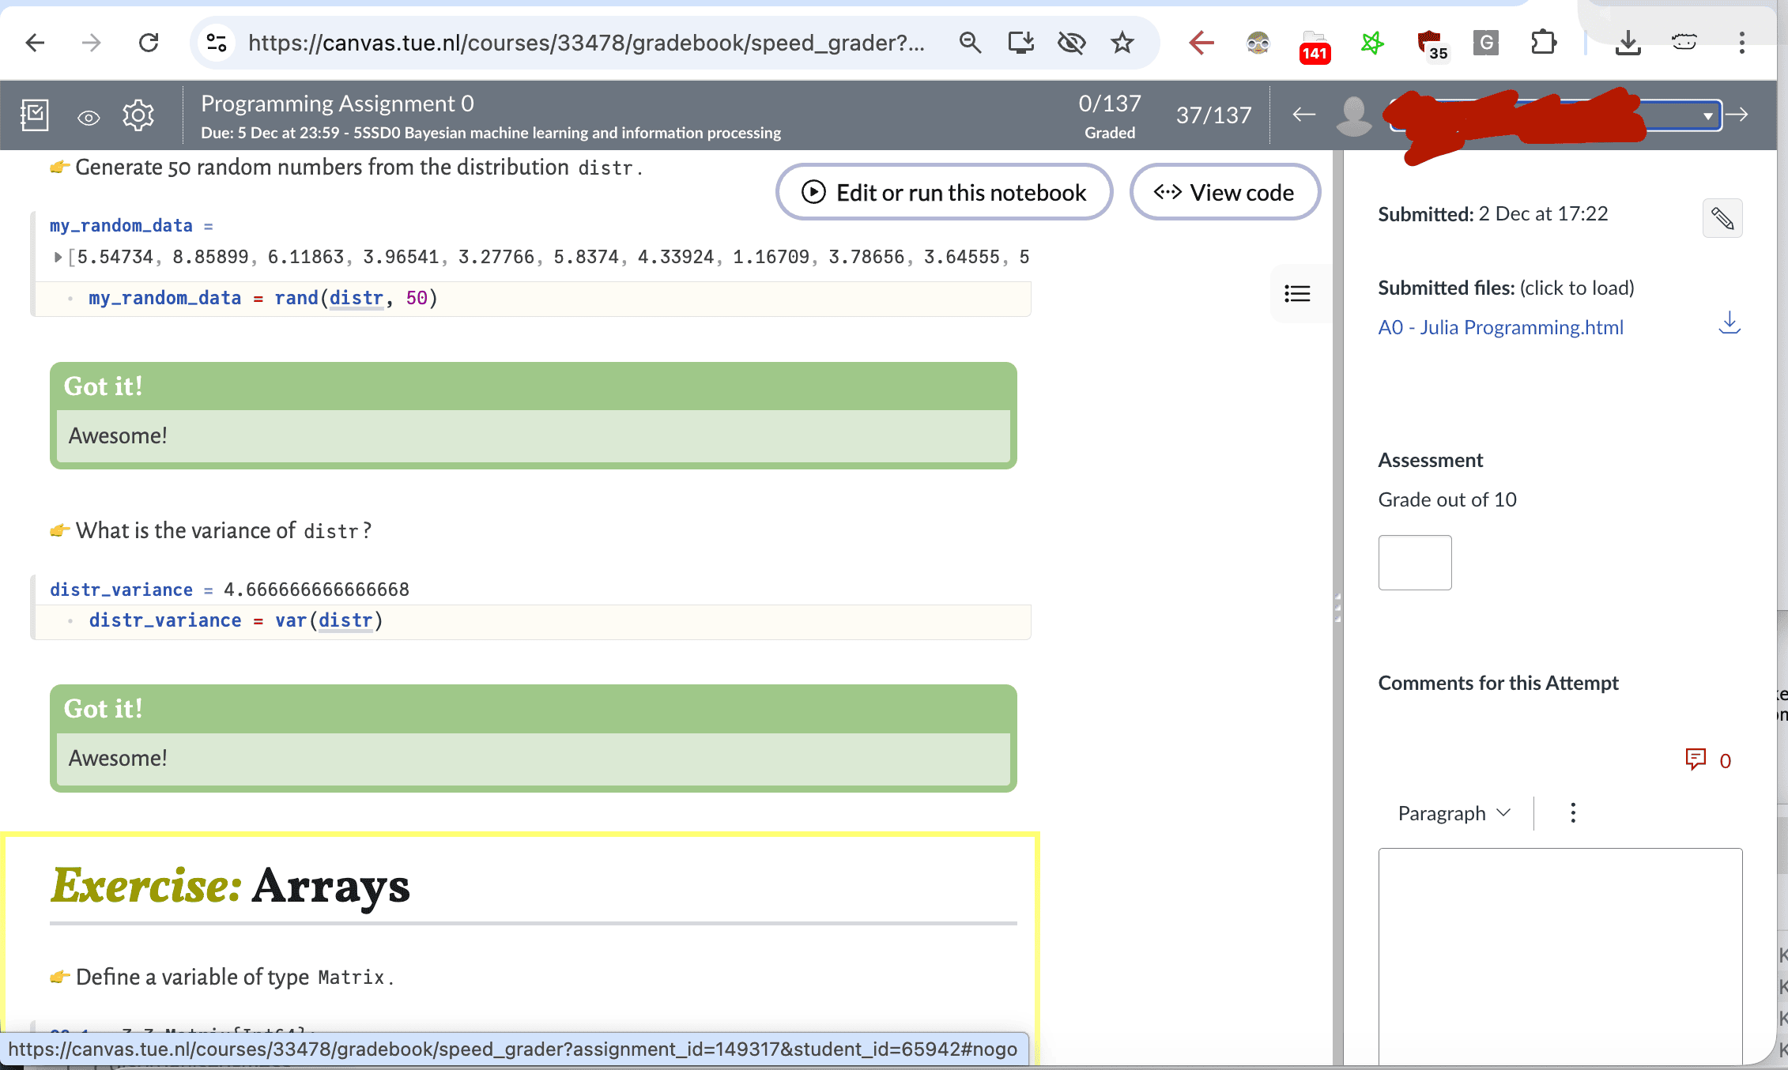Open the Paragraph style dropdown
Viewport: 1788px width, 1070px height.
1454,812
